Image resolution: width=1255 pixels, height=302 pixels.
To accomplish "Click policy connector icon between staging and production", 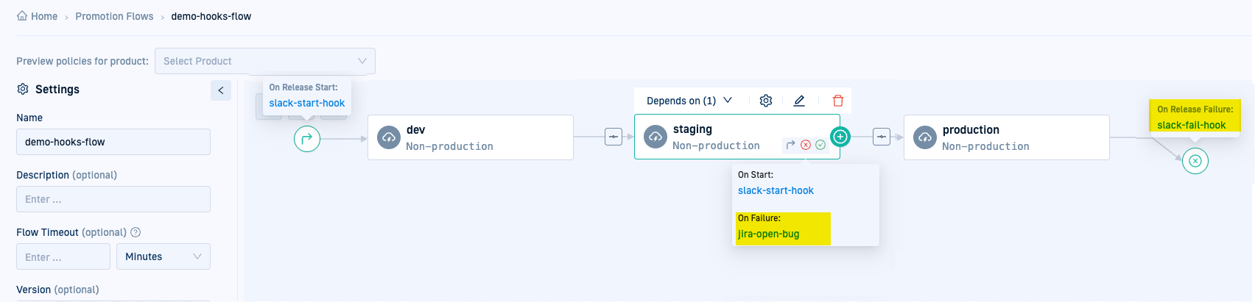I will (x=882, y=137).
